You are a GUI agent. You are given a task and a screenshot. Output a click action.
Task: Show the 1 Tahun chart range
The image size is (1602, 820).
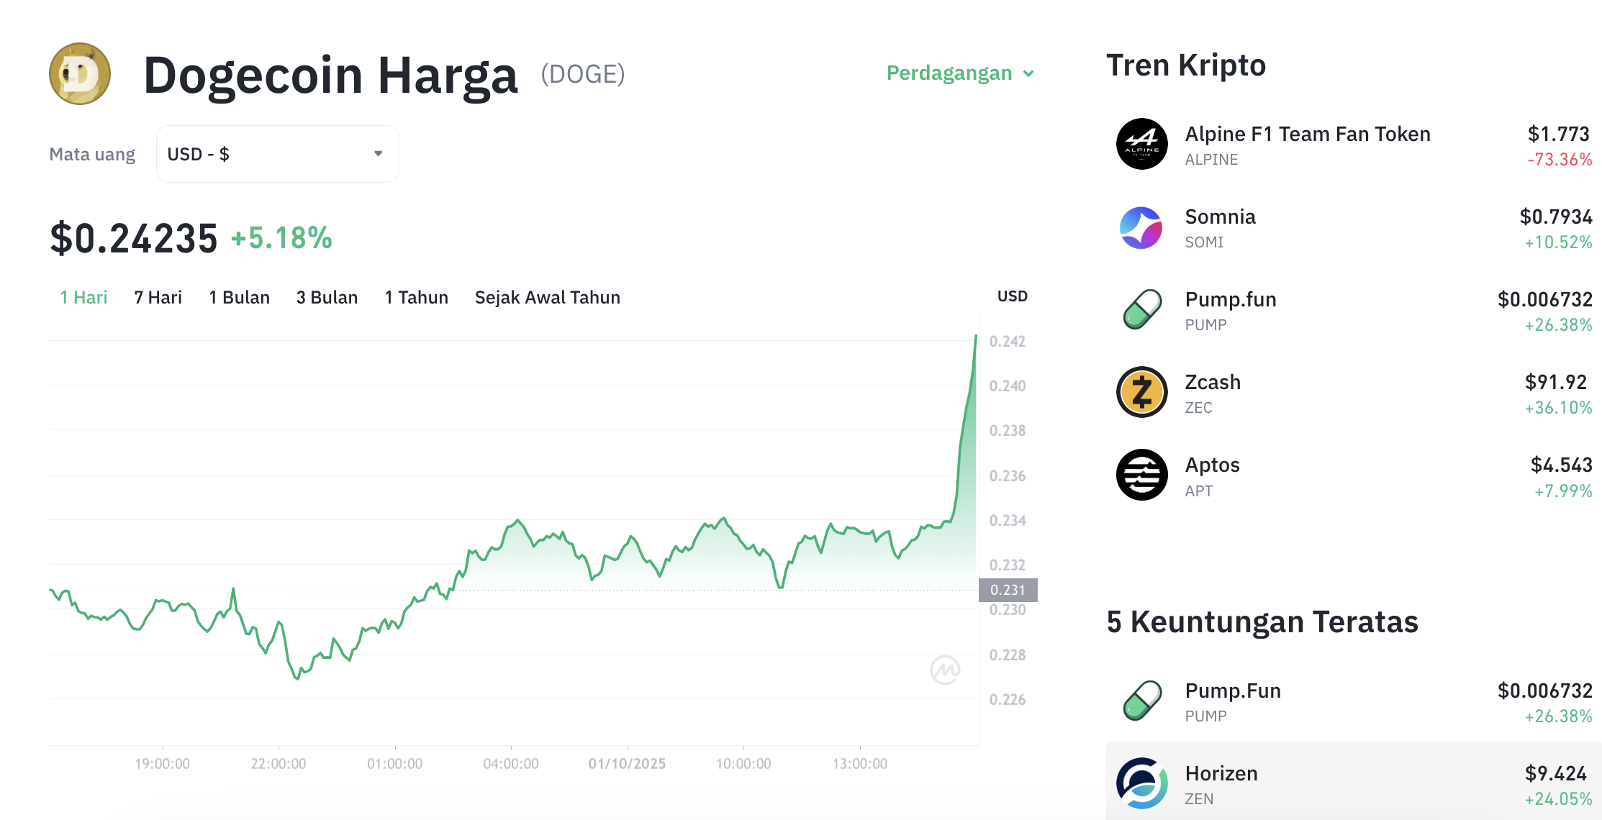[416, 298]
